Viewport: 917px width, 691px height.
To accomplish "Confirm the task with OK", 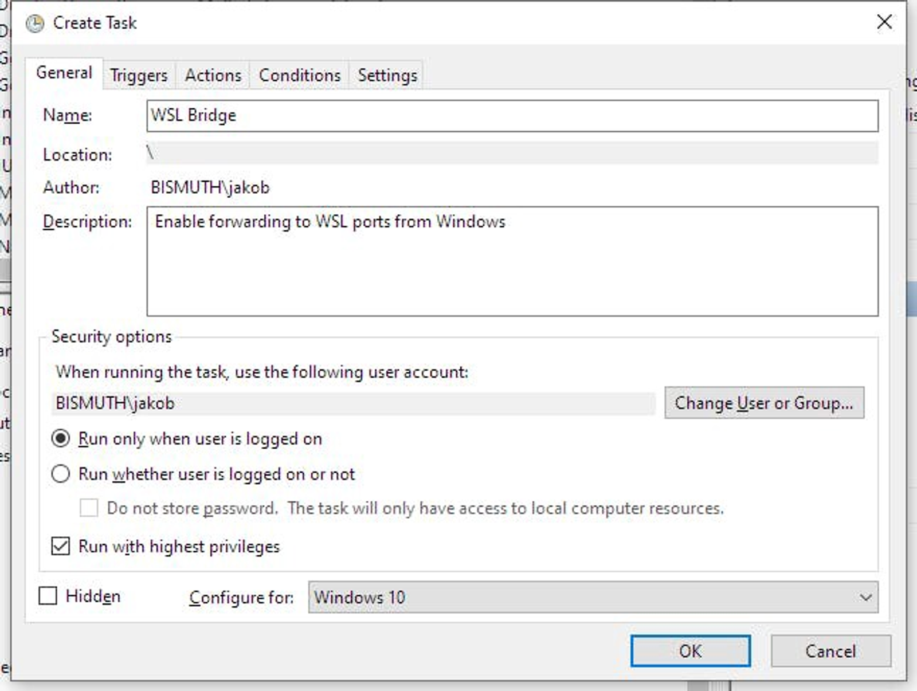I will [691, 651].
